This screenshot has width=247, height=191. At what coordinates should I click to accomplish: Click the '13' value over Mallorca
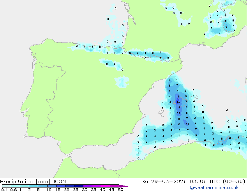178,102
